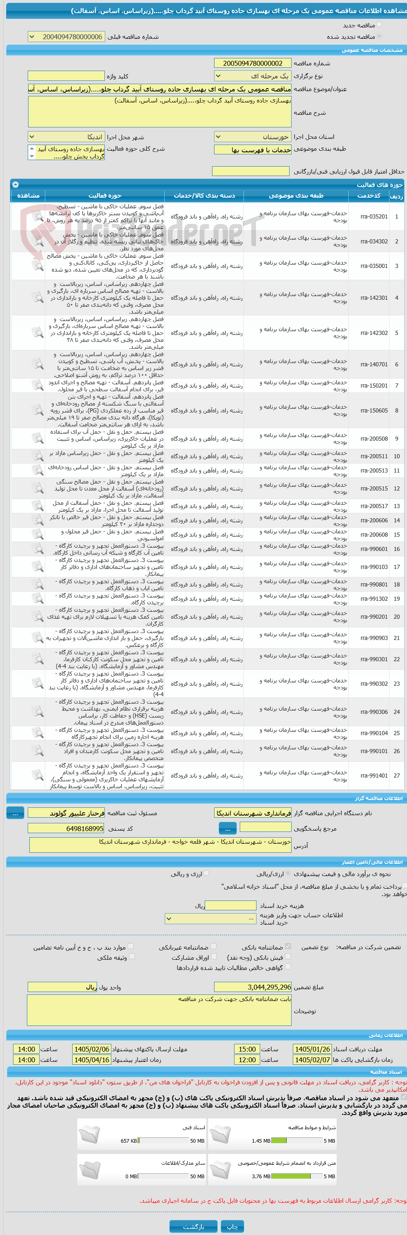Open the شماره مناقصه قبلی dropdown

[x=66, y=36]
